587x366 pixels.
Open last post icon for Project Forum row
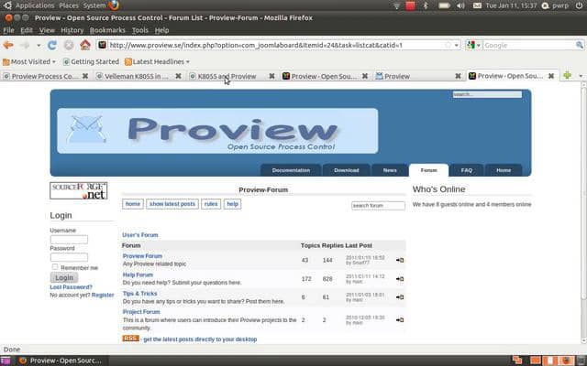400,320
